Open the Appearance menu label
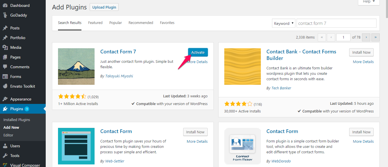Viewport: 388px width, 167px height. [21, 99]
